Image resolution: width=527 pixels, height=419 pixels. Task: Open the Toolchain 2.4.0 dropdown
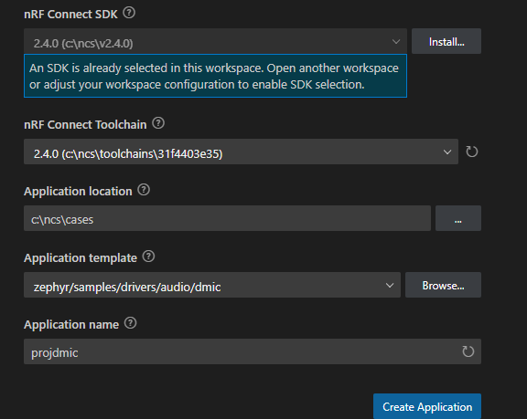241,152
